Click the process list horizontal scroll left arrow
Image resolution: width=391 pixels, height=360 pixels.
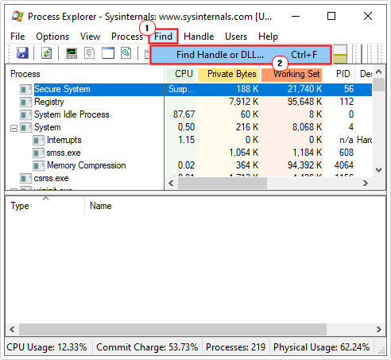click(x=171, y=184)
